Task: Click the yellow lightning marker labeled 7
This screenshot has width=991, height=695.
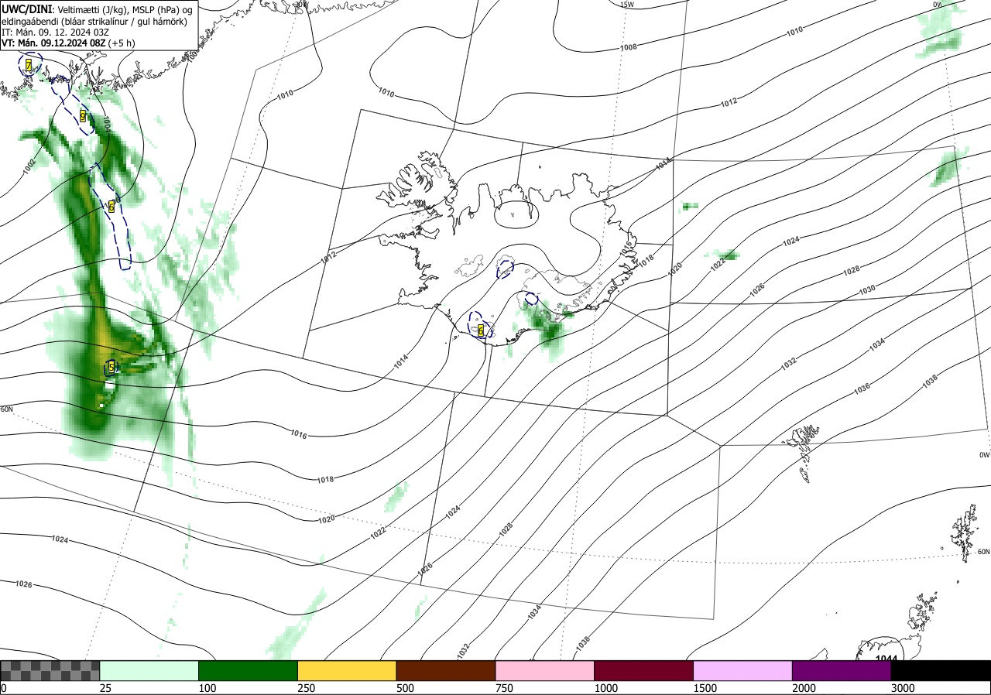Action: click(29, 66)
